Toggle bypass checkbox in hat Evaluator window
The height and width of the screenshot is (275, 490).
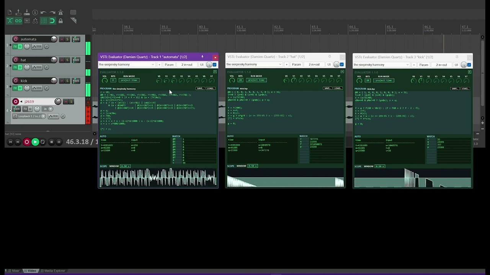(x=341, y=65)
